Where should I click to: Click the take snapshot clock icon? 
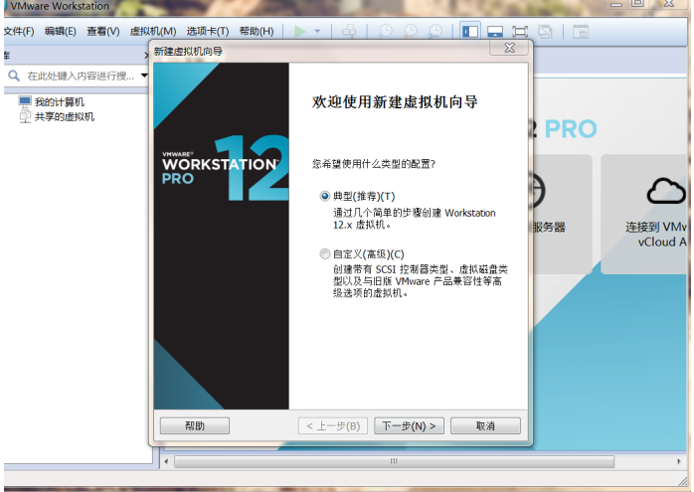pos(386,32)
